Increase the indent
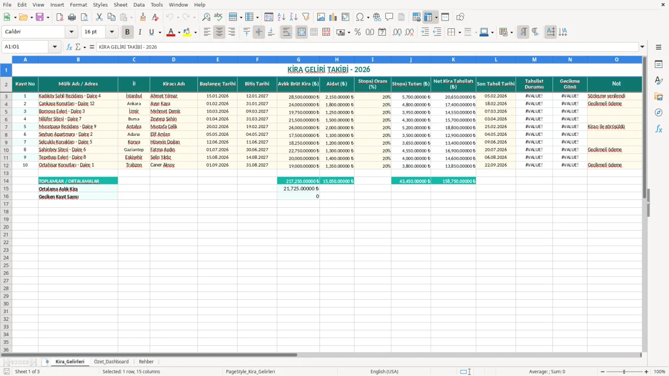Image resolution: width=669 pixels, height=376 pixels. 425,32
